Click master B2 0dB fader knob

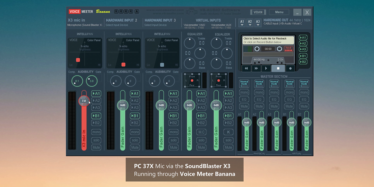(307, 122)
